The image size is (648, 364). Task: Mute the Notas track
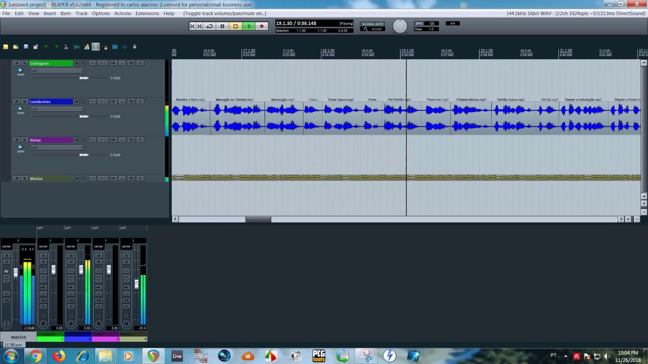click(17, 140)
